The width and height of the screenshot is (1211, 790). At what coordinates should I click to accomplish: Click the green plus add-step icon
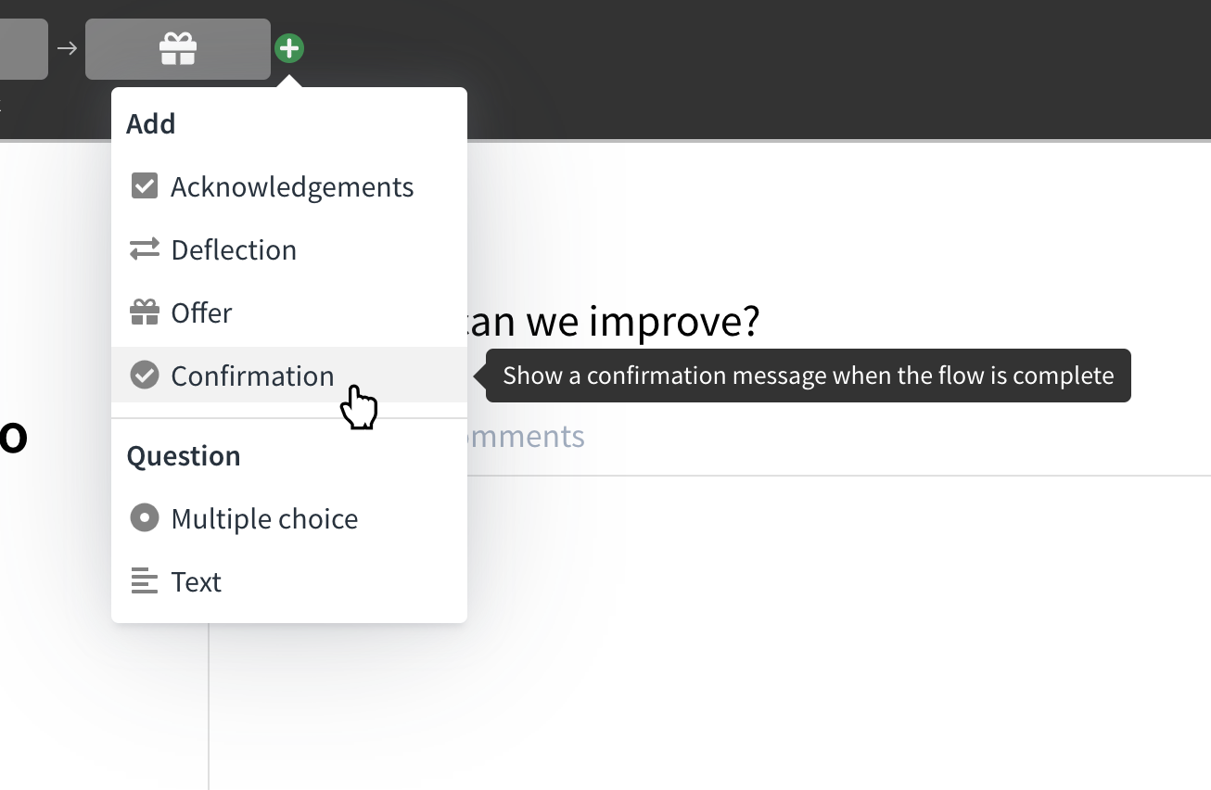pyautogui.click(x=289, y=48)
